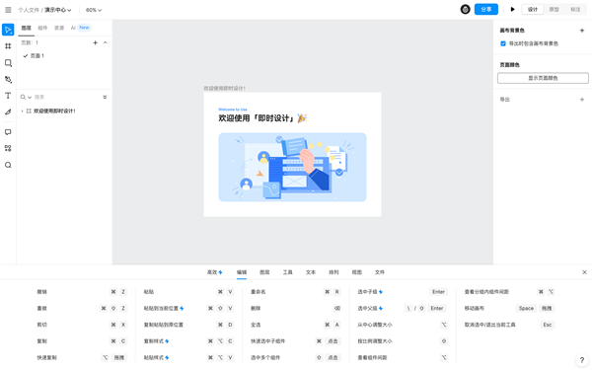The image size is (592, 370).
Task: Click the 移动画布 shortcut row
Action: click(509, 308)
